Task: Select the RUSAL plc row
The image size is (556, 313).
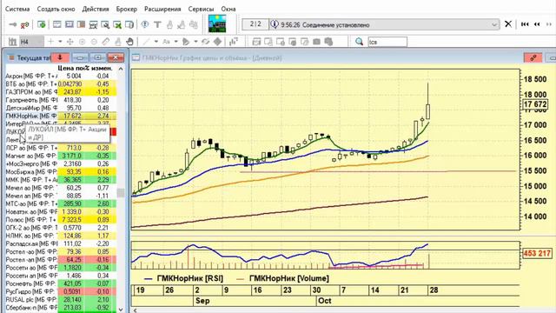Action: 61,299
